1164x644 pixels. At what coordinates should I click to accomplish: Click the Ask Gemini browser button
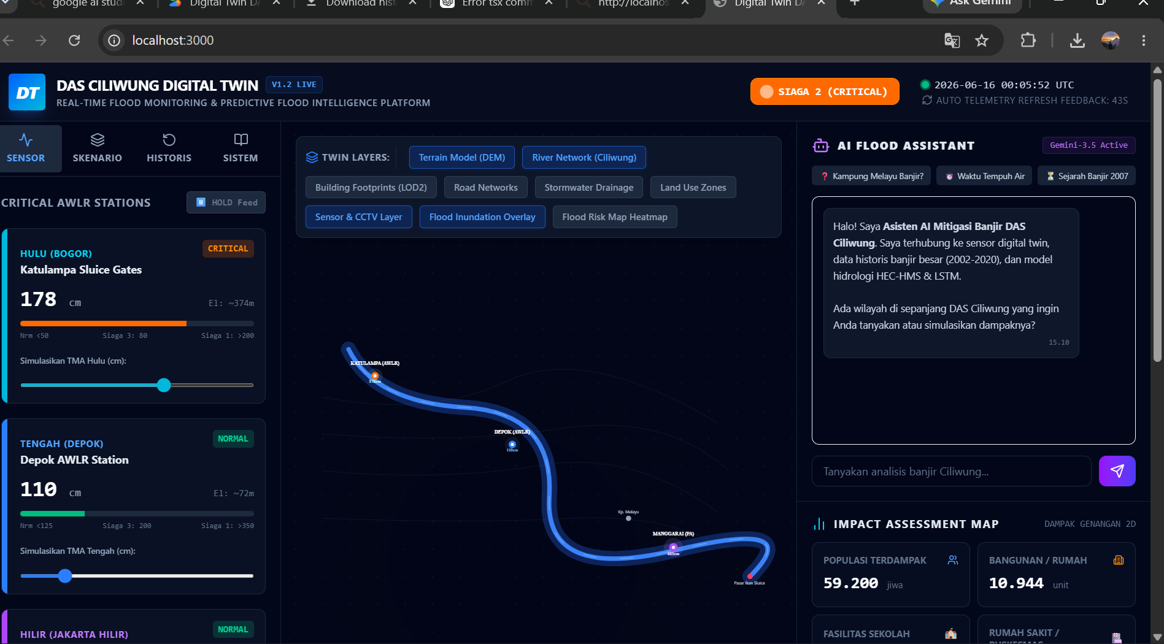click(973, 4)
